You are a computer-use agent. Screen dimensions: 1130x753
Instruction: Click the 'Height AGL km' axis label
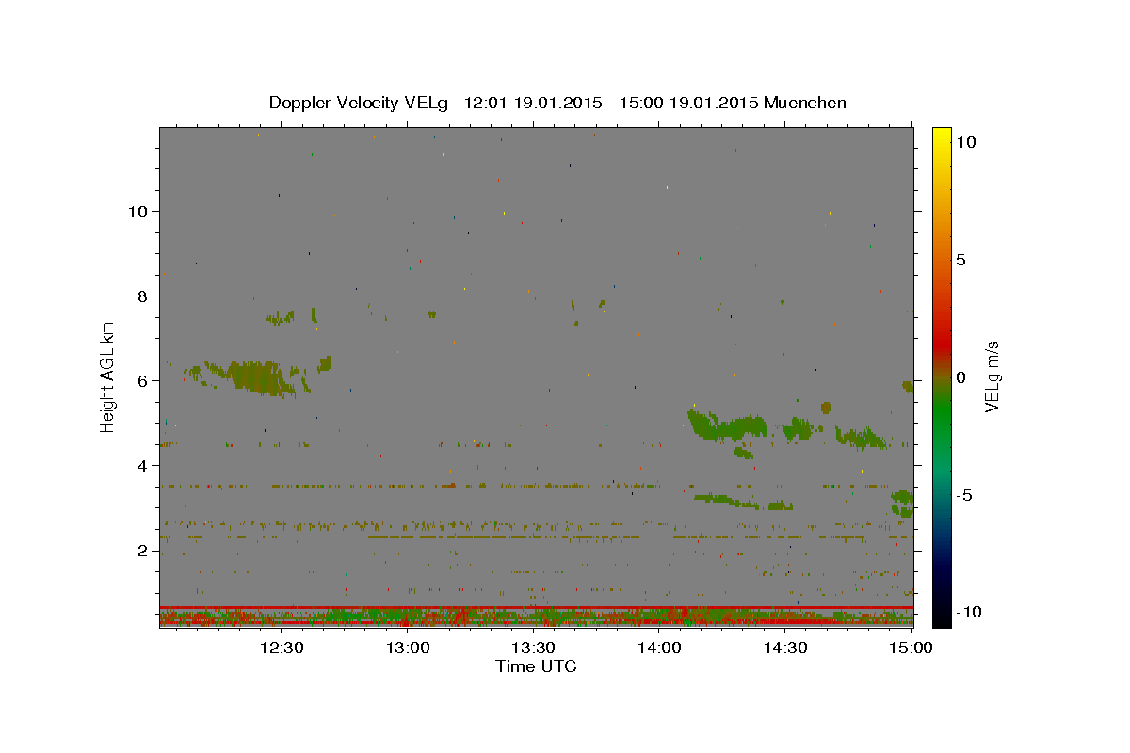coord(108,376)
